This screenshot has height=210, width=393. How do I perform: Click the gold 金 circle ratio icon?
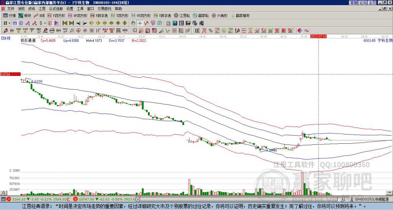coord(224,31)
